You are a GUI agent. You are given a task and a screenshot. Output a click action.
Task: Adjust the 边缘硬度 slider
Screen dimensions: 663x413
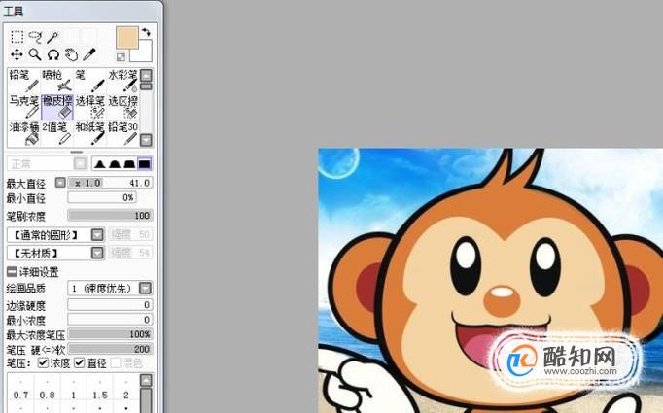tap(110, 305)
